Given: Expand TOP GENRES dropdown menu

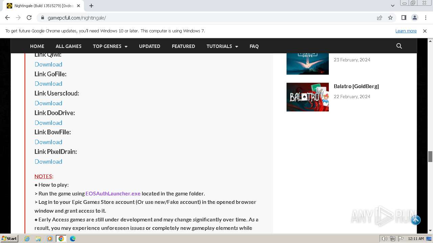Looking at the screenshot, I should coord(110,46).
